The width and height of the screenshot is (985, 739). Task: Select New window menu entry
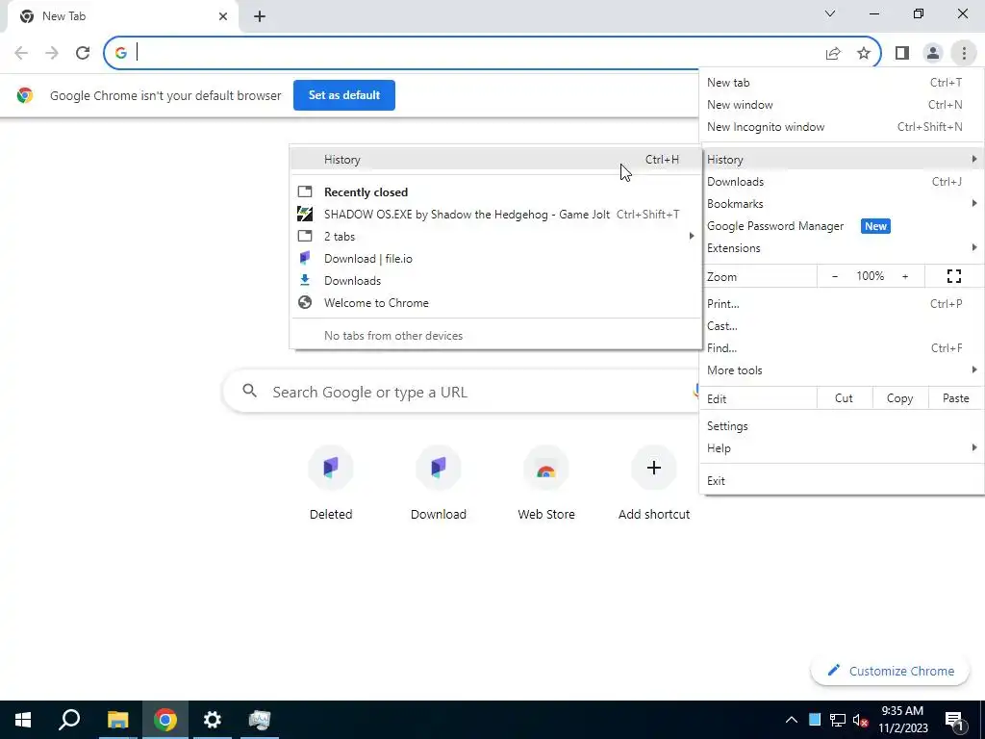[x=841, y=104]
